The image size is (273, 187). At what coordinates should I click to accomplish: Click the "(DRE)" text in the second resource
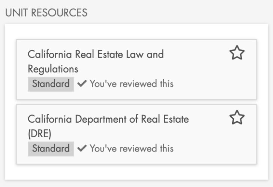[x=39, y=134]
